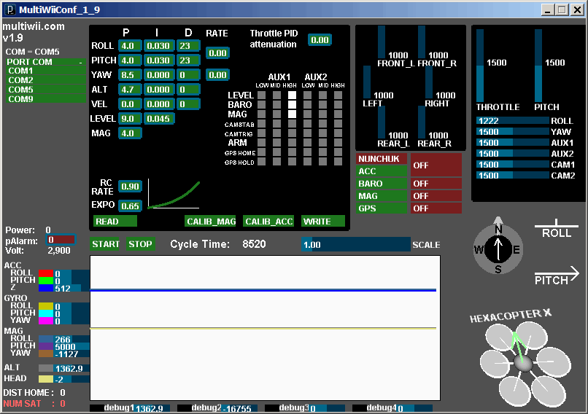The image size is (588, 414).
Task: Click the ROLL attitude indicator
Action: point(556,230)
